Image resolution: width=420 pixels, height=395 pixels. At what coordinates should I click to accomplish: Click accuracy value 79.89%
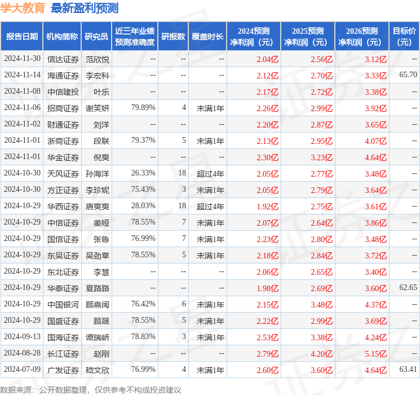click(143, 107)
